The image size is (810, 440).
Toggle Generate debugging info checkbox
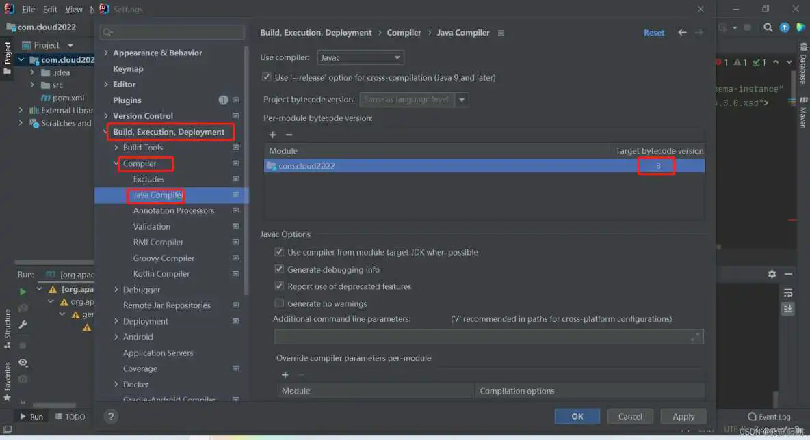coord(279,269)
